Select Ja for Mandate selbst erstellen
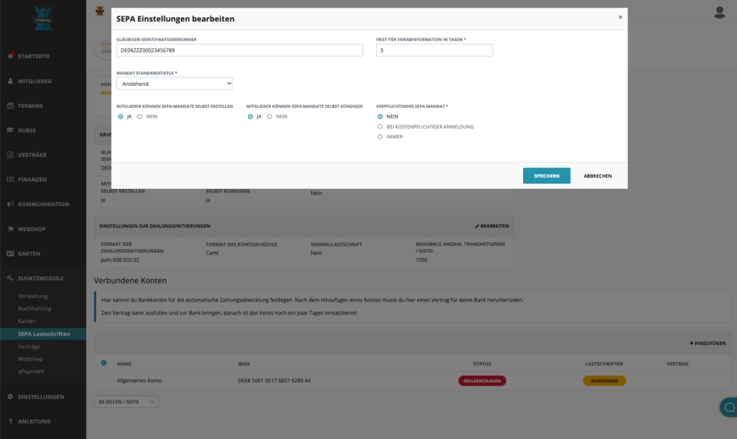Image resolution: width=737 pixels, height=439 pixels. [120, 116]
